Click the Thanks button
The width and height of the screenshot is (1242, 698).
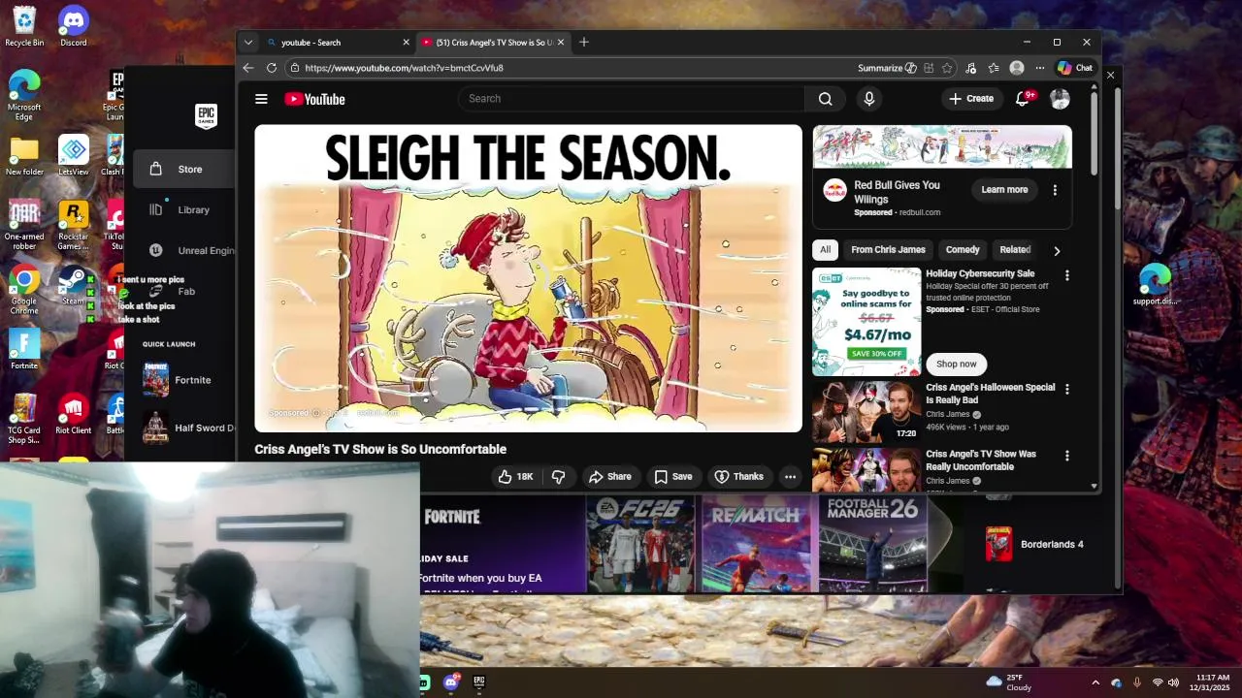pyautogui.click(x=738, y=477)
